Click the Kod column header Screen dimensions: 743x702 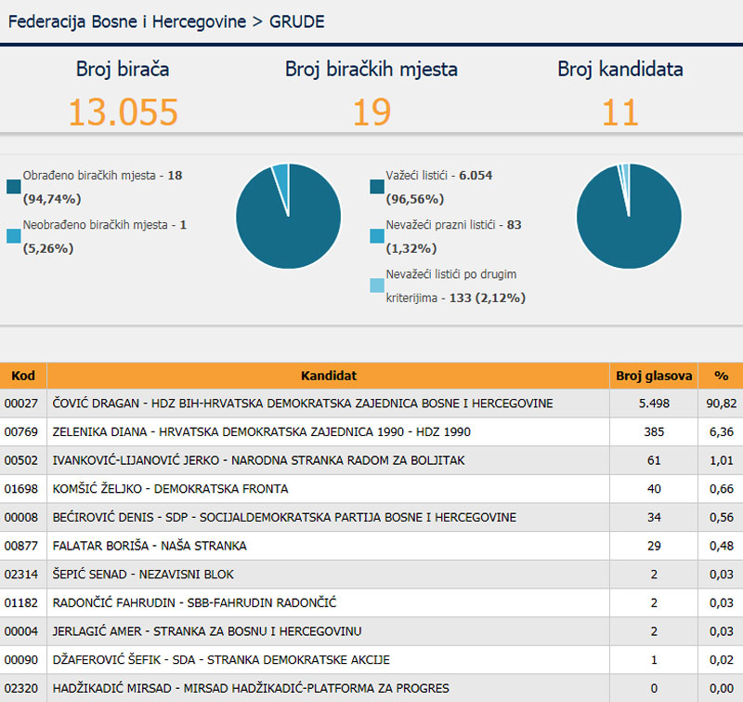pyautogui.click(x=23, y=376)
